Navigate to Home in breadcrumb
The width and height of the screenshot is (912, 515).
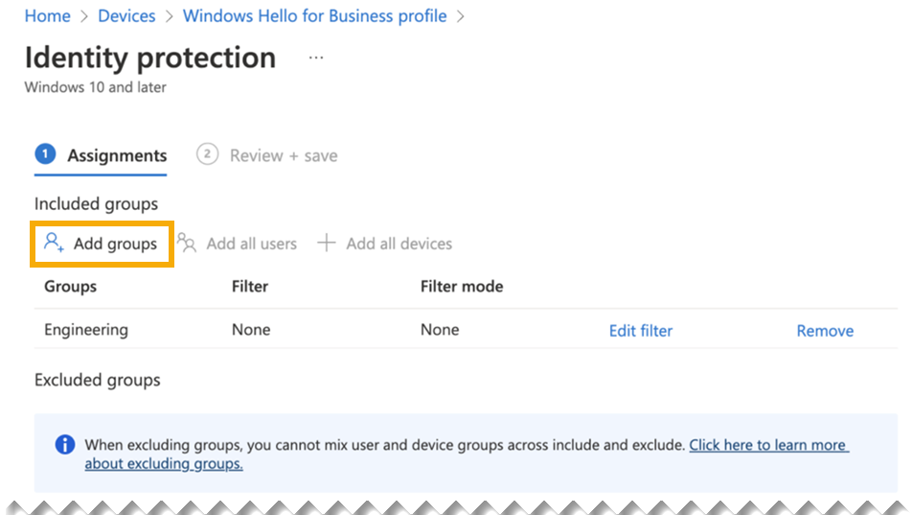(48, 16)
